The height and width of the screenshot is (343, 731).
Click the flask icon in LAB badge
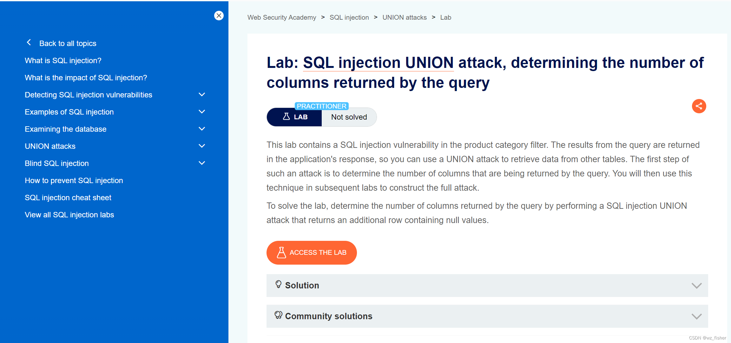(286, 117)
